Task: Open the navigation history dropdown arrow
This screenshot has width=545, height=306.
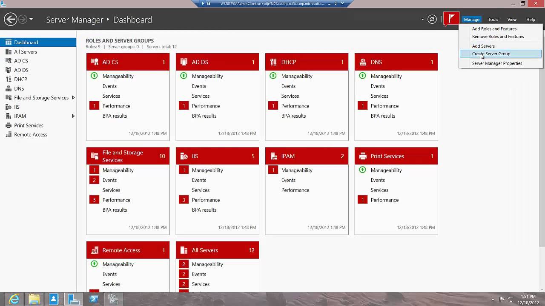Action: (31, 20)
